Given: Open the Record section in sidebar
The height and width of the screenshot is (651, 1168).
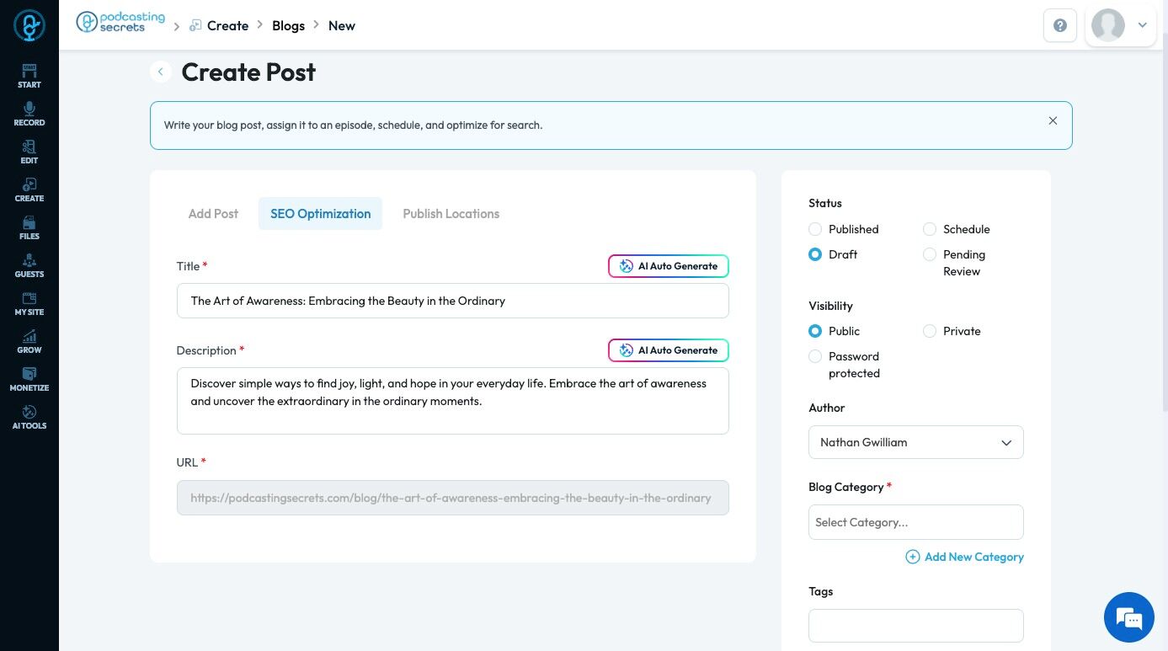Looking at the screenshot, I should coord(29,114).
